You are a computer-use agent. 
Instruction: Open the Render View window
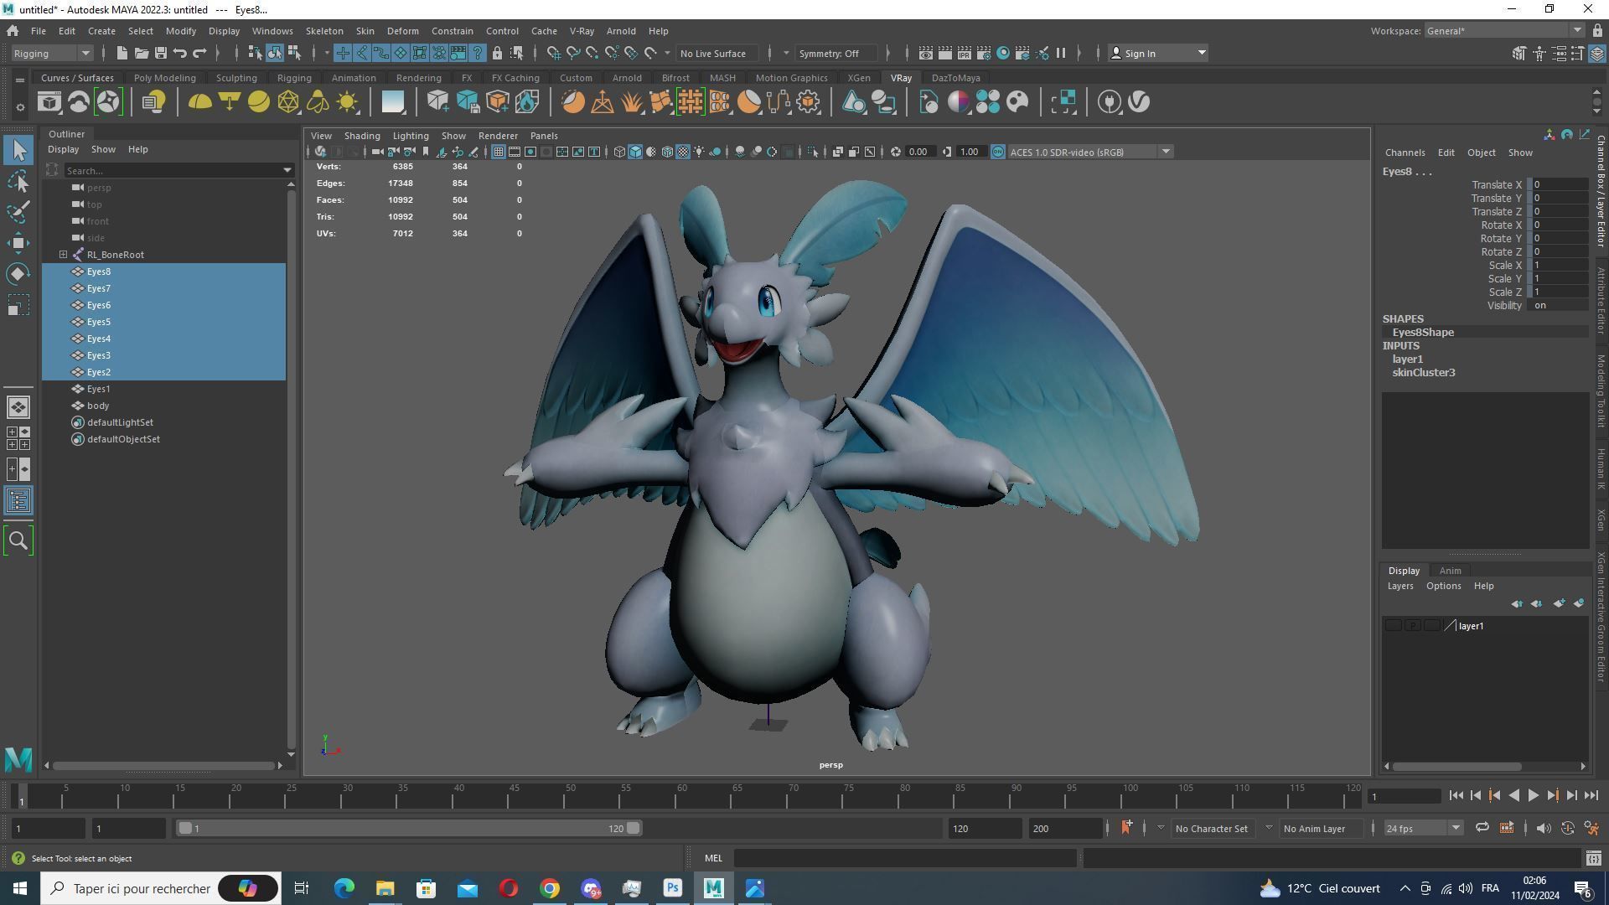(x=925, y=53)
